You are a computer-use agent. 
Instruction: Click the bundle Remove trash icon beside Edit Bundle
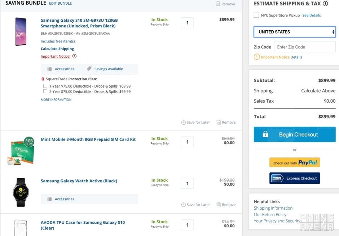click(218, 4)
